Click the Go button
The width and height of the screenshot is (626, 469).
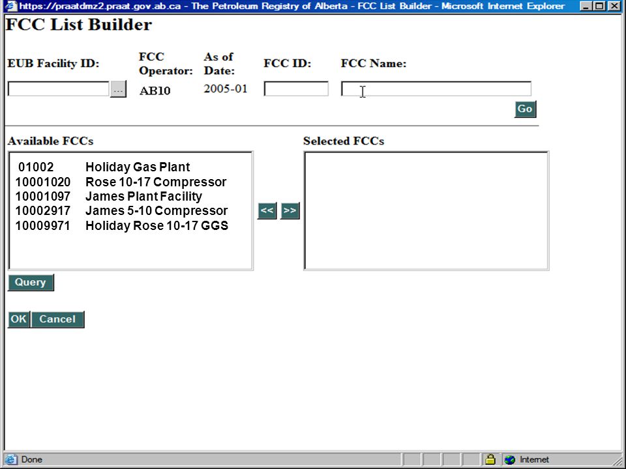[x=525, y=109]
